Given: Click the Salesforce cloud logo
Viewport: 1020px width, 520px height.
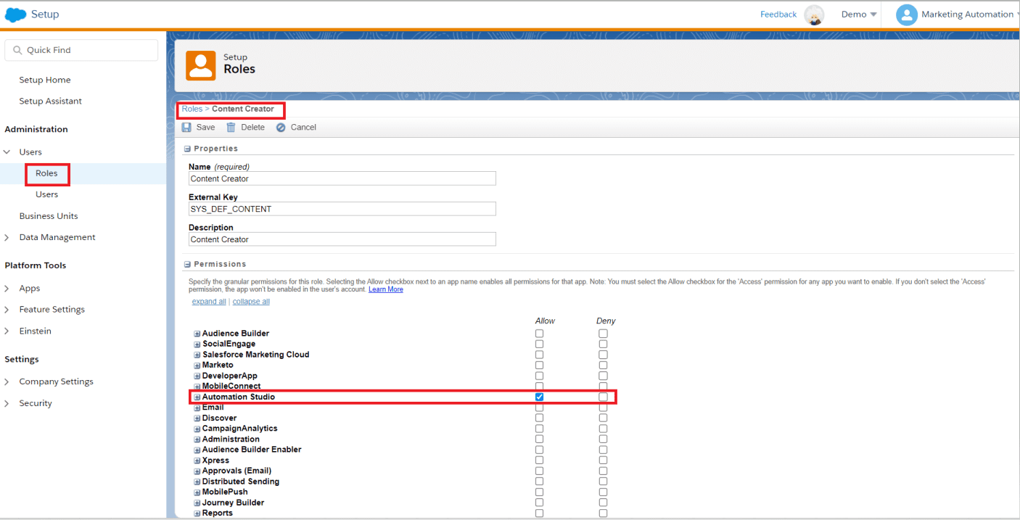Looking at the screenshot, I should click(x=15, y=15).
